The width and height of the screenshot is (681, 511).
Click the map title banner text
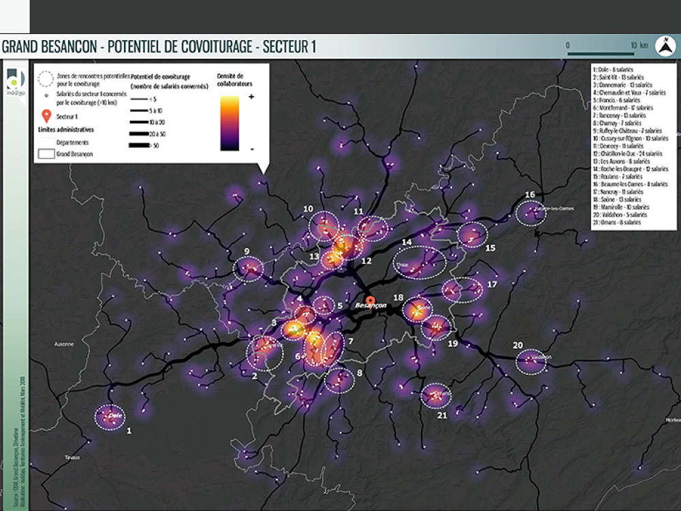coord(159,47)
